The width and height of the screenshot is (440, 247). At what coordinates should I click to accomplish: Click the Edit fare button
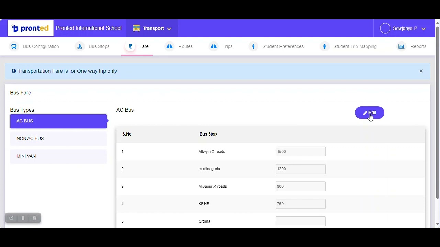(x=370, y=113)
